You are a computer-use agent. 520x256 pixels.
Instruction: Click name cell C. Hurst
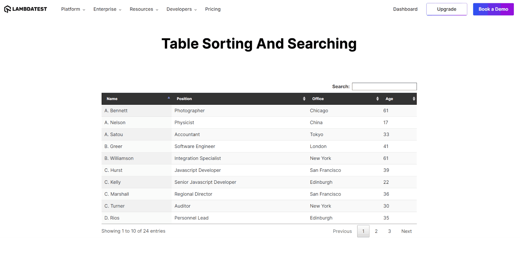coord(136,170)
